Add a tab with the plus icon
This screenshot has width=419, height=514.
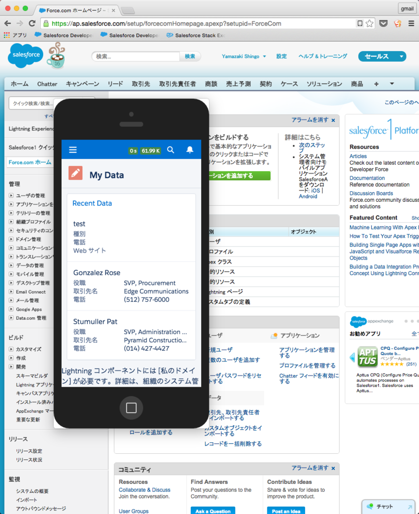click(x=376, y=84)
